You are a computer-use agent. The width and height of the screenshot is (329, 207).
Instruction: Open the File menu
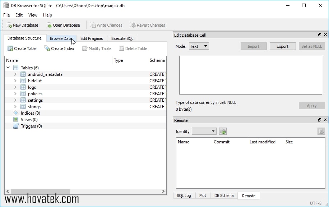point(6,15)
